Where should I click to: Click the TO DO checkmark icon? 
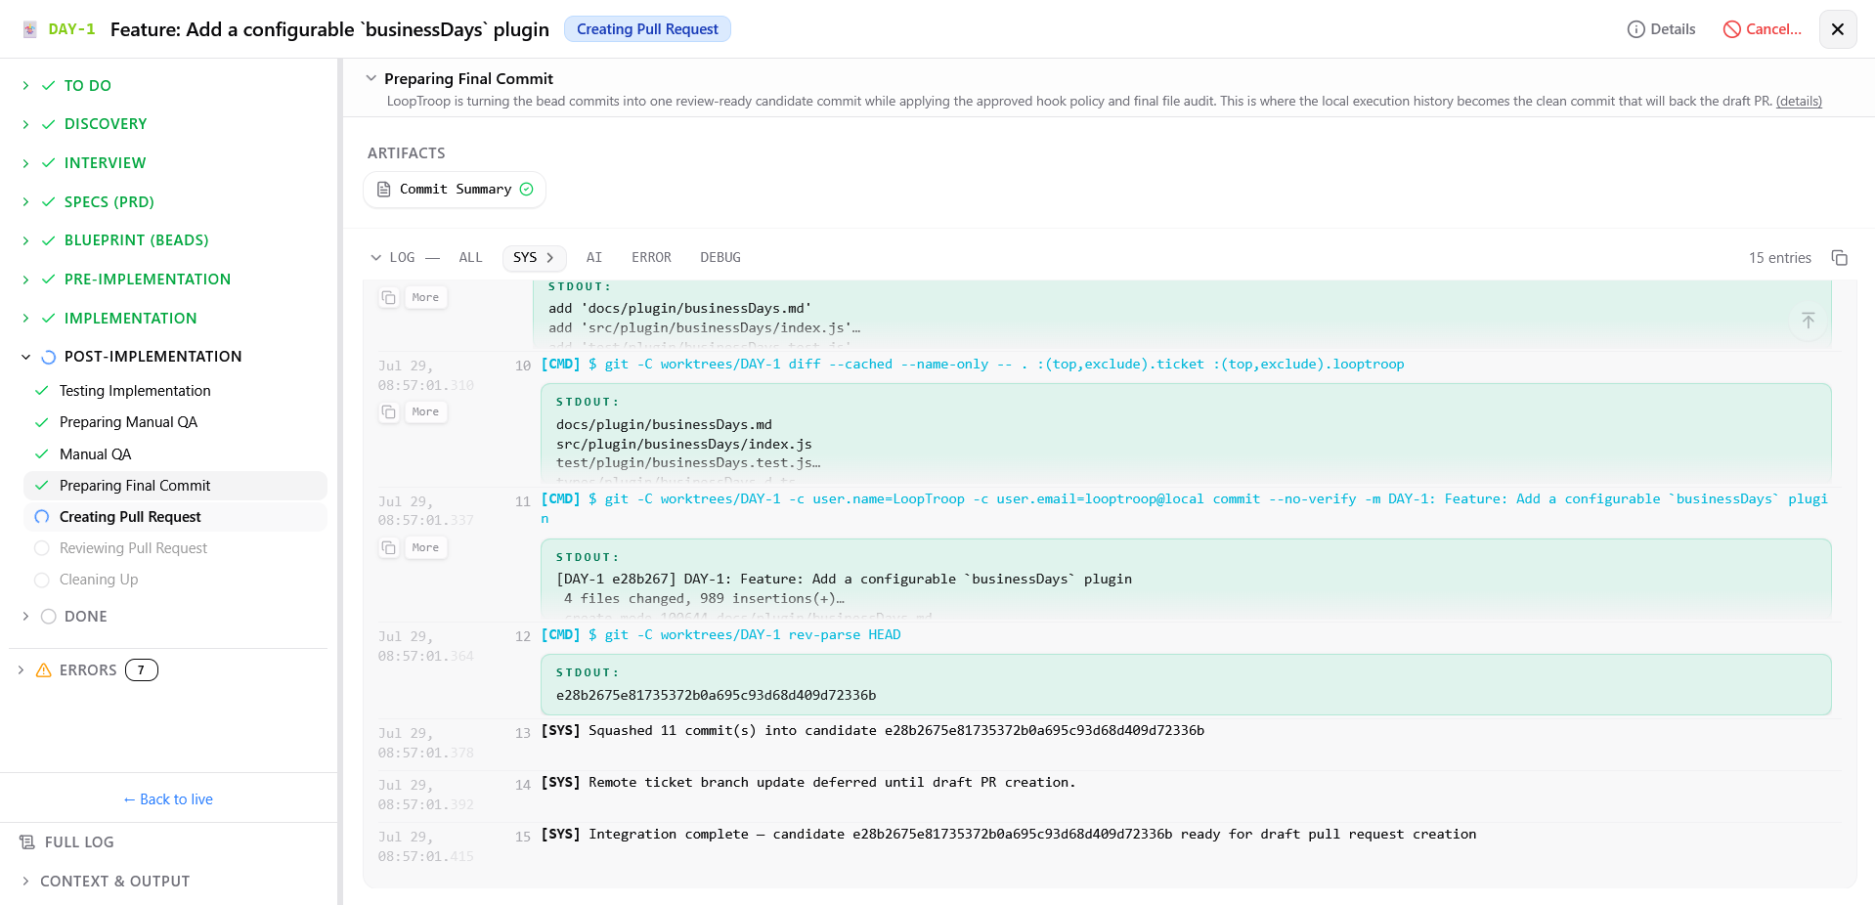point(48,86)
